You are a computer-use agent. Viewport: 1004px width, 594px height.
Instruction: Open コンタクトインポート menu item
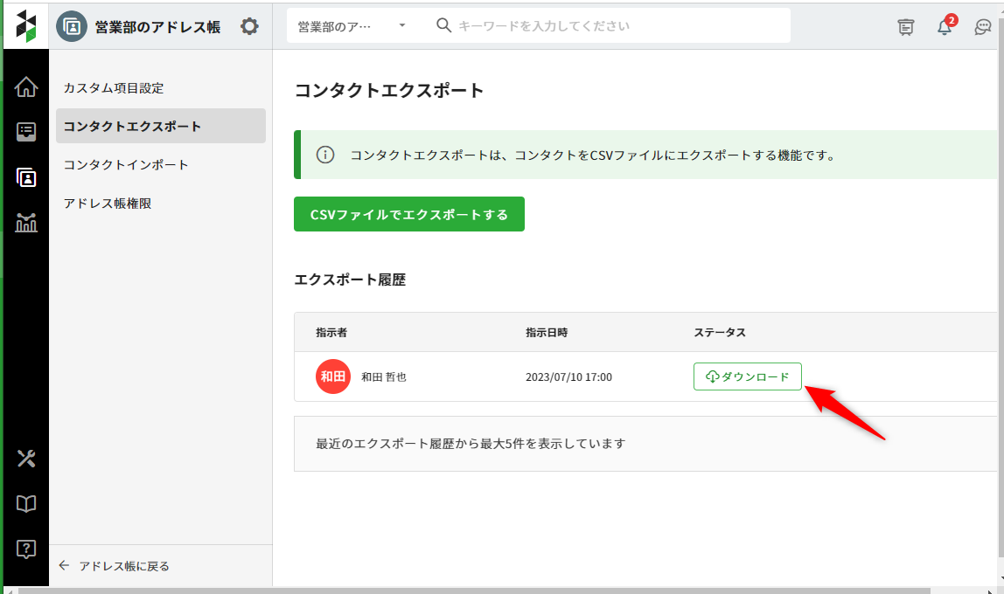(x=126, y=164)
